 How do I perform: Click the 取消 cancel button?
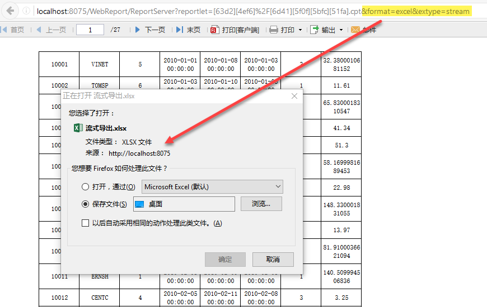pos(273,260)
